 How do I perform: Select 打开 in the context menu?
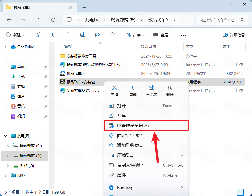coord(146,106)
